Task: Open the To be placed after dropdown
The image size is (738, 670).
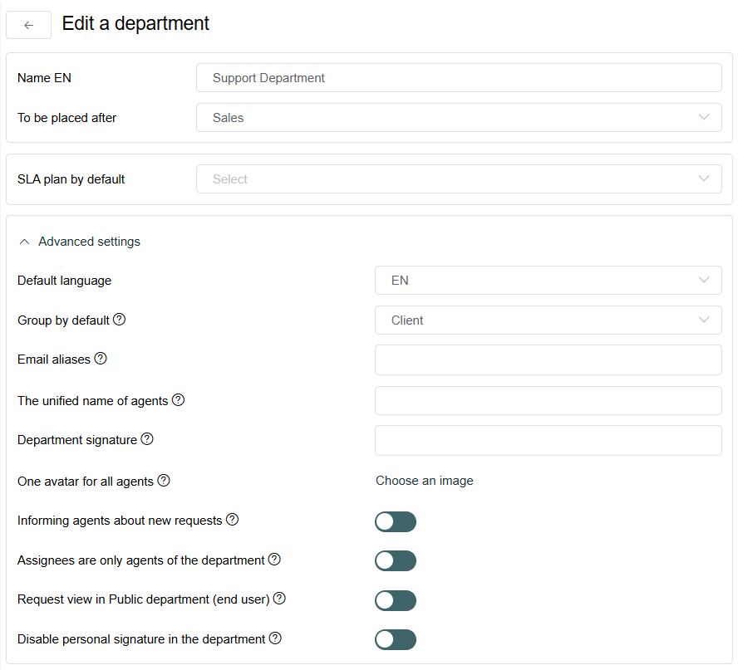Action: [459, 118]
